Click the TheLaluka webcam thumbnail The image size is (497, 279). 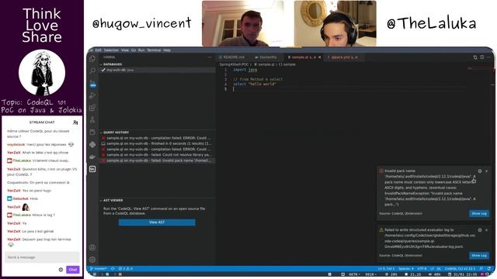pos(335,23)
